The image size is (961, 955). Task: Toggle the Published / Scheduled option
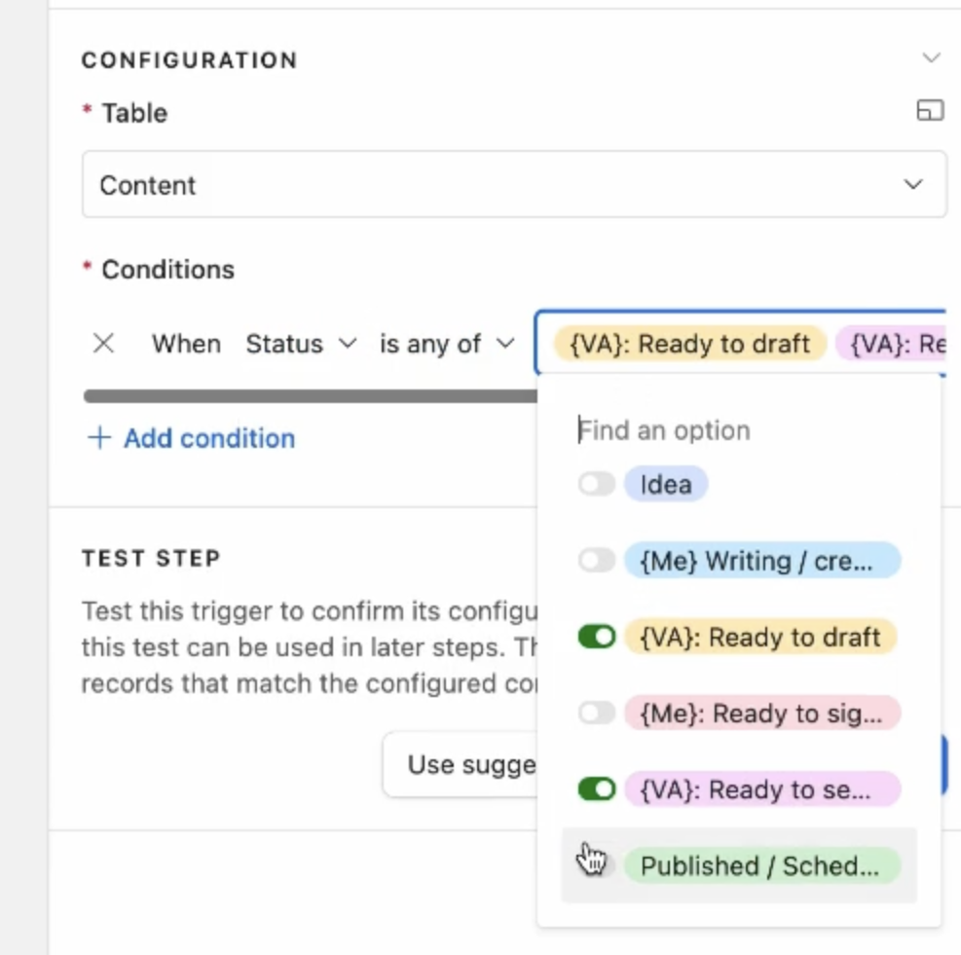[597, 864]
